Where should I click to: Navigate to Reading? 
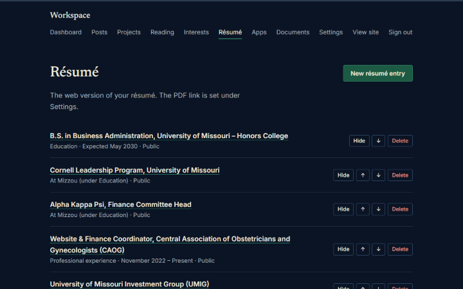(162, 32)
